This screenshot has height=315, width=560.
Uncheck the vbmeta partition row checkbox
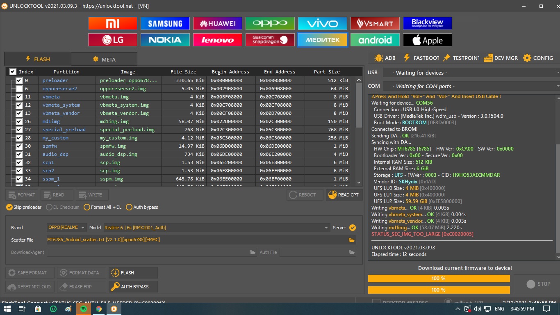click(19, 97)
